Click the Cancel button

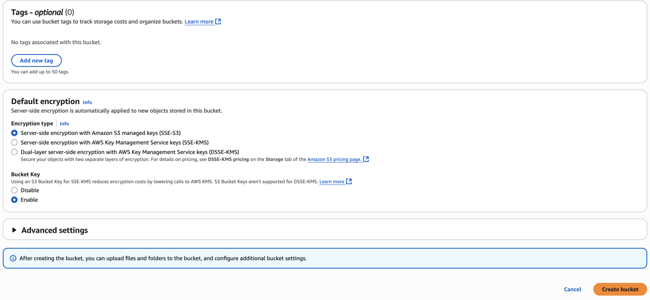pyautogui.click(x=573, y=289)
